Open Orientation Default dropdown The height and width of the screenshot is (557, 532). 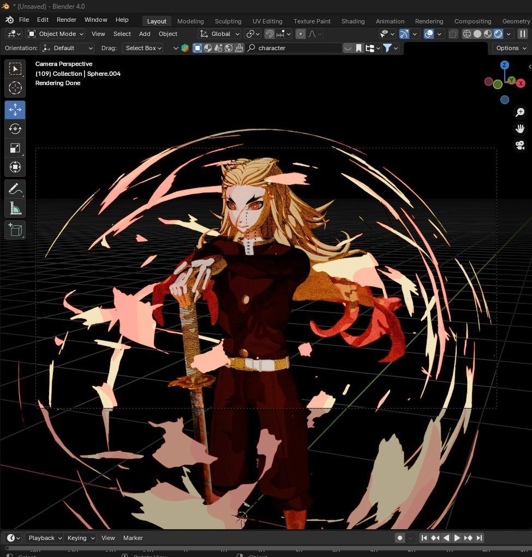(x=67, y=48)
